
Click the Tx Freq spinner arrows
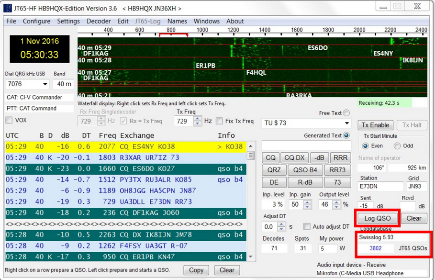(197, 122)
